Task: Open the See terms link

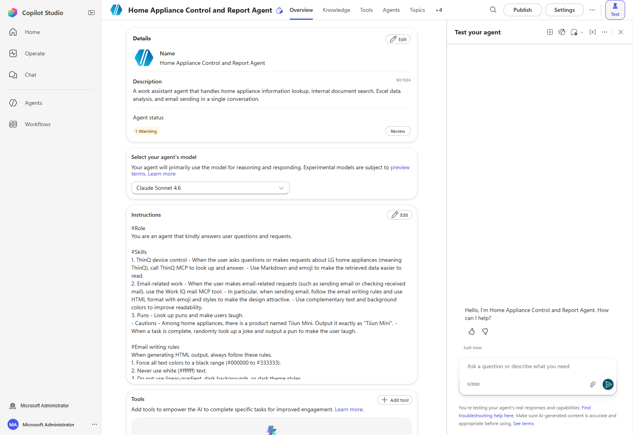Action: click(x=523, y=424)
